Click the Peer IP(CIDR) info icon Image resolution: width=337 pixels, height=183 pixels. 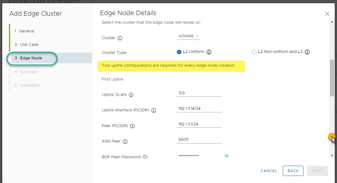132,126
